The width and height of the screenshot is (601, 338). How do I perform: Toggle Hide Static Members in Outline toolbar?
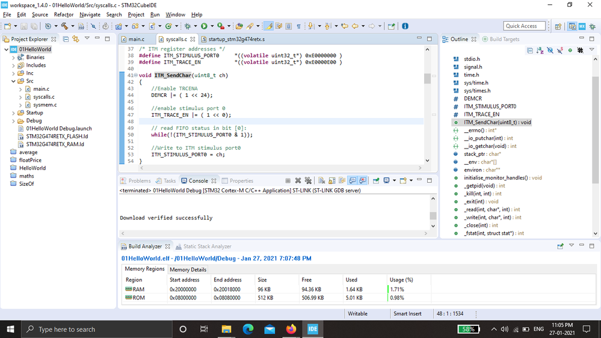[x=560, y=51]
